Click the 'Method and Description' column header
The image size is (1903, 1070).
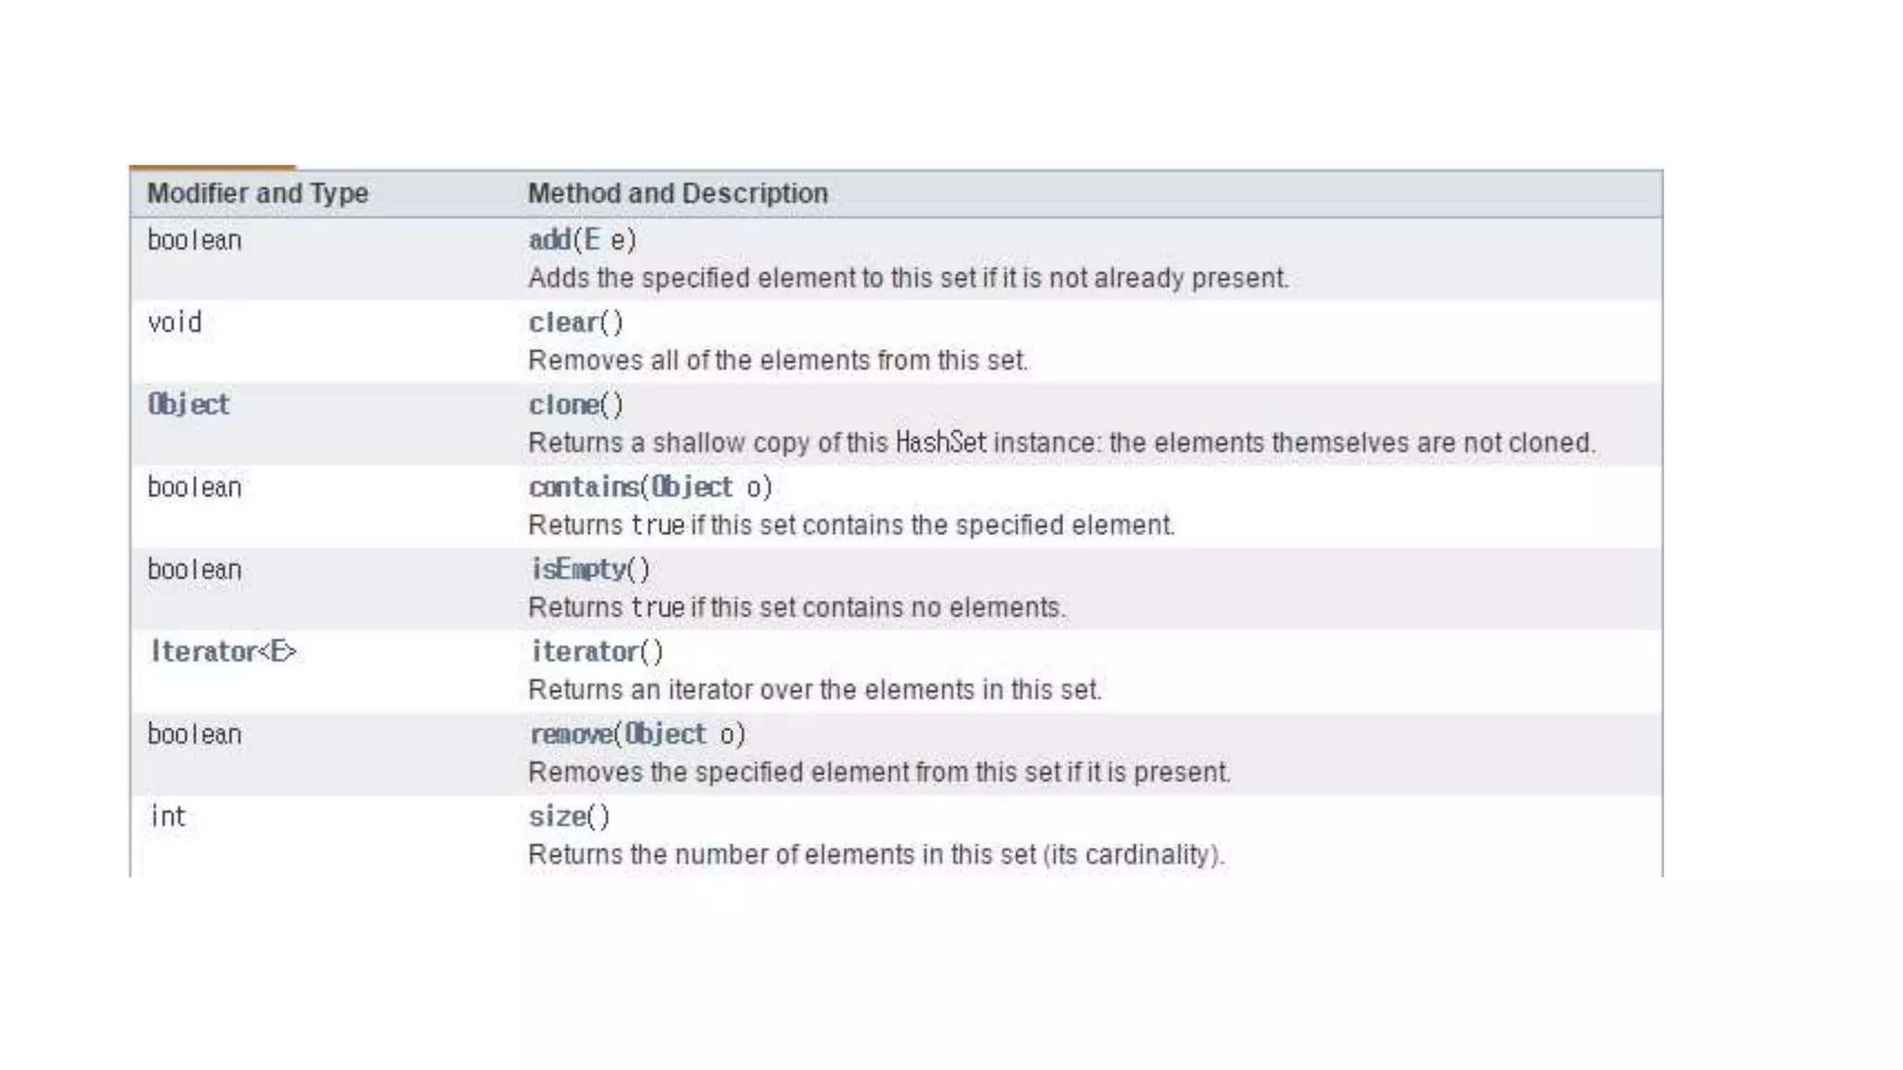point(677,193)
